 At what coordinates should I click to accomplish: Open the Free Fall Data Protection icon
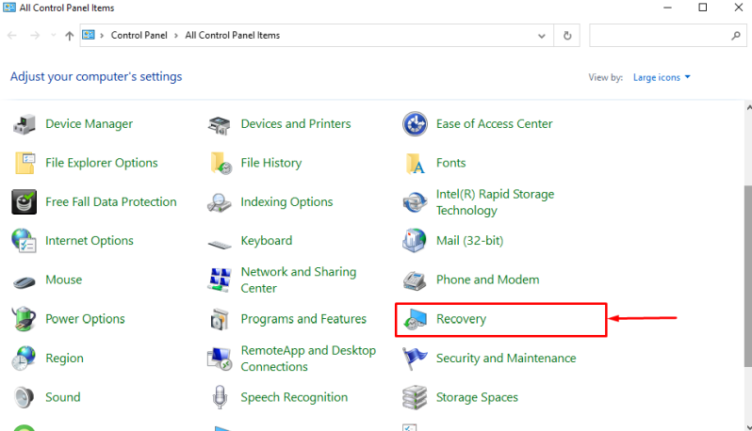pos(25,202)
